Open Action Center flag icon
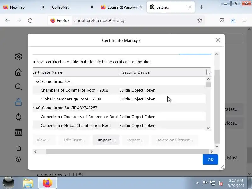The image size is (252, 189). click(205, 183)
